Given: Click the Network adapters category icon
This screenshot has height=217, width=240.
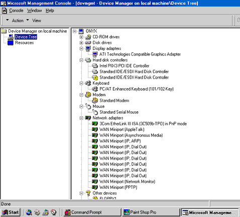Looking at the screenshot, I should pyautogui.click(x=88, y=118).
